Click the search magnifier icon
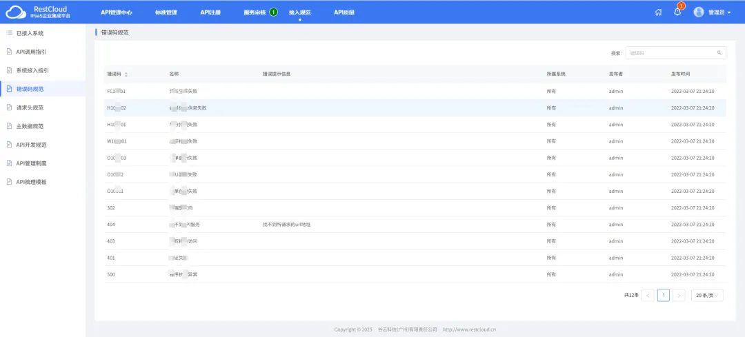Image resolution: width=745 pixels, height=337 pixels. [719, 52]
